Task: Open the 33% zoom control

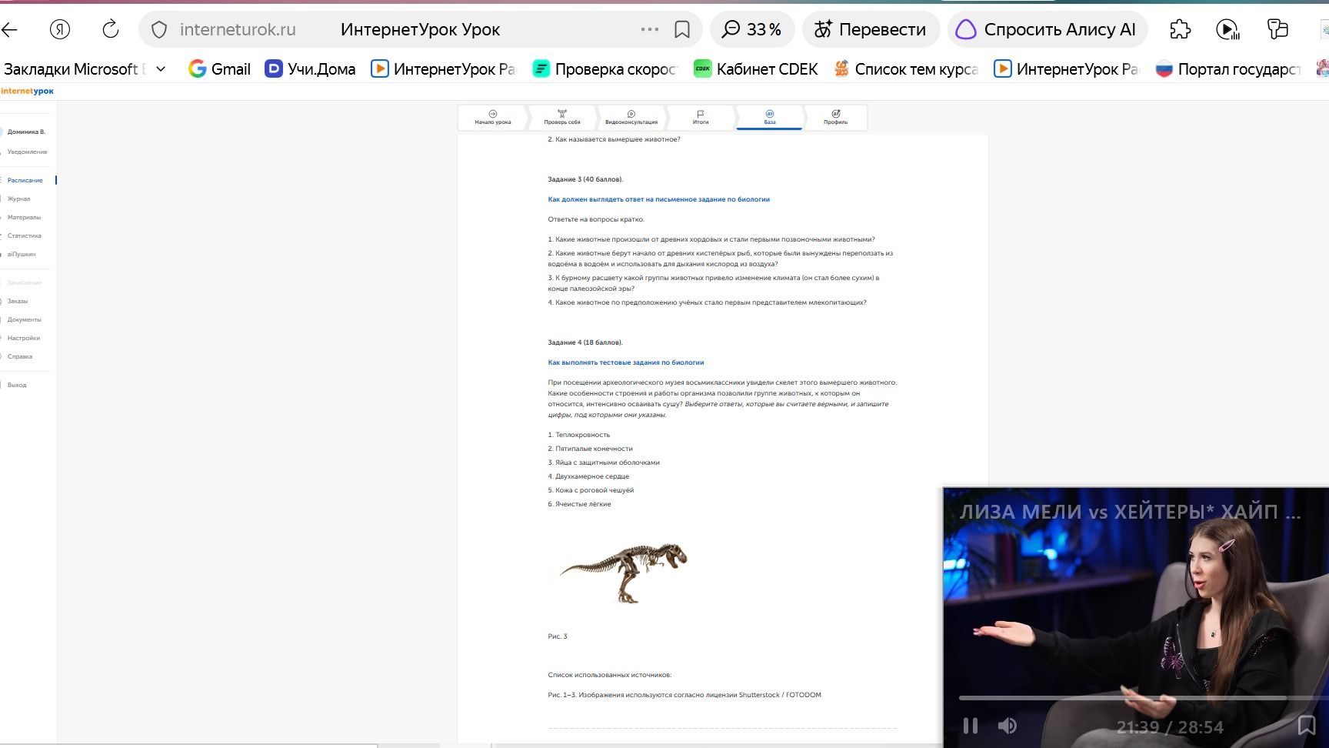Action: (x=751, y=29)
